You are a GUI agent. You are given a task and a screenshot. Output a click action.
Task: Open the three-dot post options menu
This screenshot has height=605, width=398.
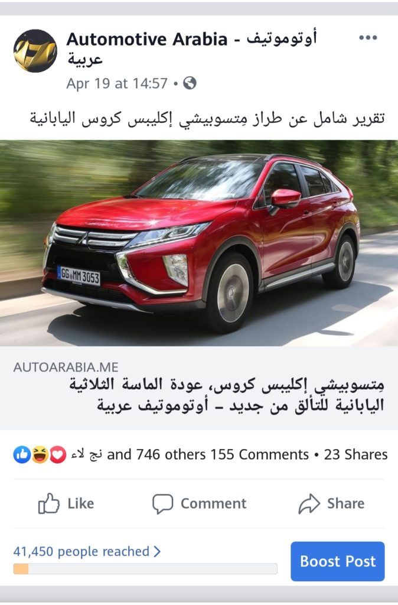367,38
